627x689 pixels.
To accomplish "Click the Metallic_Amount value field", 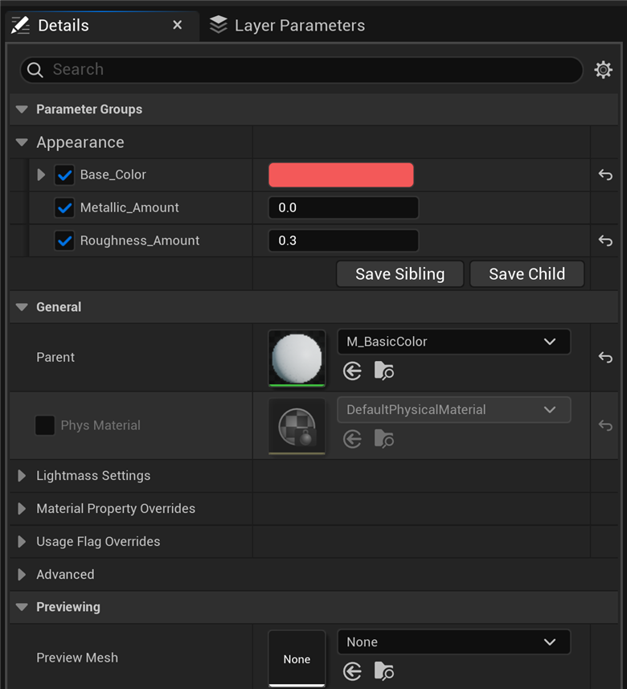I will pyautogui.click(x=343, y=207).
